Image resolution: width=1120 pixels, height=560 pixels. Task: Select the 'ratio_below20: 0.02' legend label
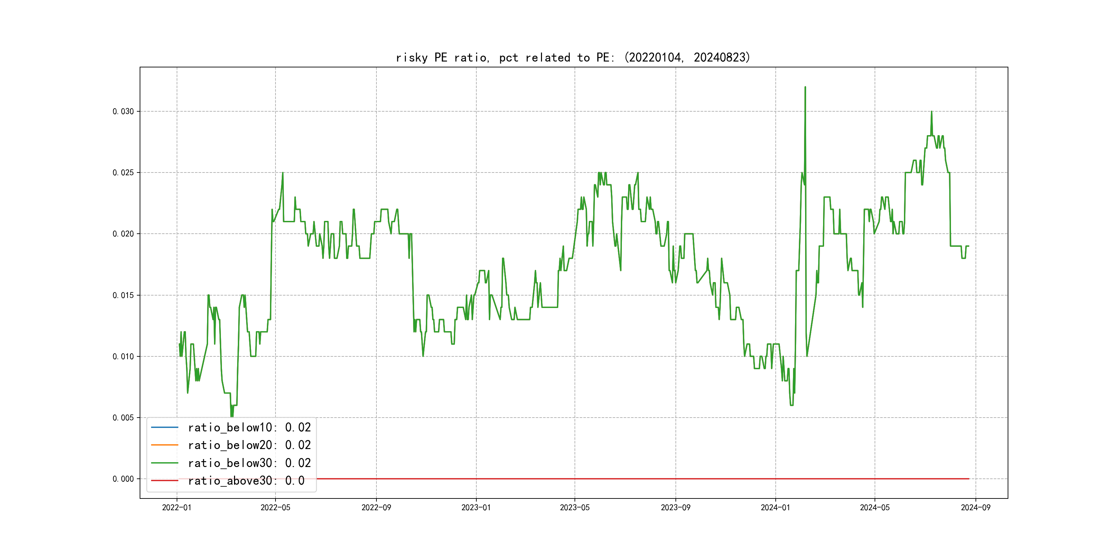coord(249,445)
